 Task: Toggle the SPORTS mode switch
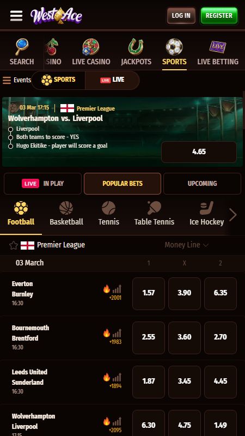point(58,80)
